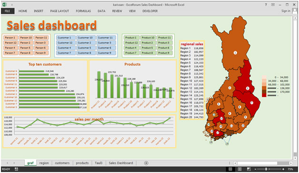Click vertical scrollbar up arrow
This screenshot has width=299, height=173.
click(295, 18)
